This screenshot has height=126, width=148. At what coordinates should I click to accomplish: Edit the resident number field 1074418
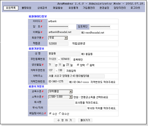[x=65, y=59]
